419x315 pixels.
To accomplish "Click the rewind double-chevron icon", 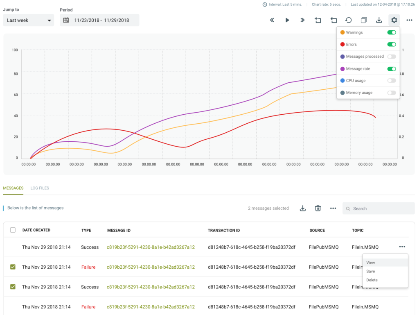I will 272,20.
